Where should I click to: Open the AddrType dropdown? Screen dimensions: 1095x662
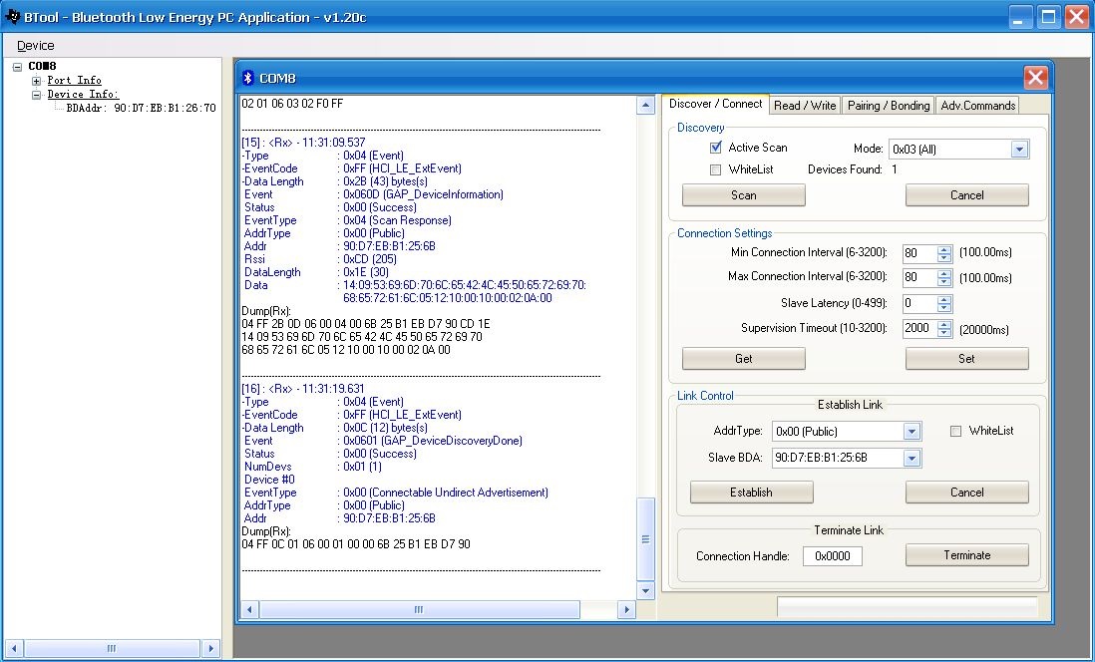point(912,432)
